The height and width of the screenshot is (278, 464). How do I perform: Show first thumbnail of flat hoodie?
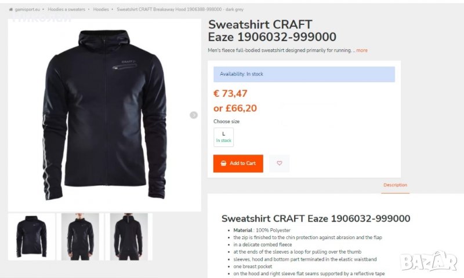(x=32, y=237)
